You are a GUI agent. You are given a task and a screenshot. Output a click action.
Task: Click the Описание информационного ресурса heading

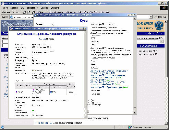click(46, 34)
